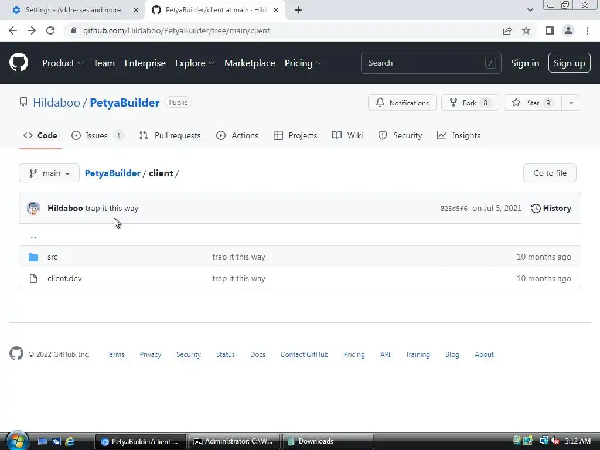Open the Insights tab

pyautogui.click(x=458, y=135)
